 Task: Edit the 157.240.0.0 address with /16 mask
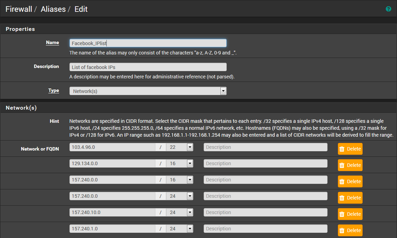pyautogui.click(x=112, y=180)
